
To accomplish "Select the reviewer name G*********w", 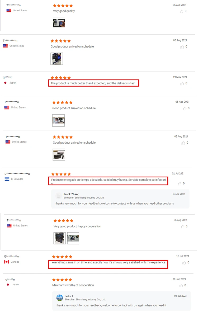I will pos(12,257).
